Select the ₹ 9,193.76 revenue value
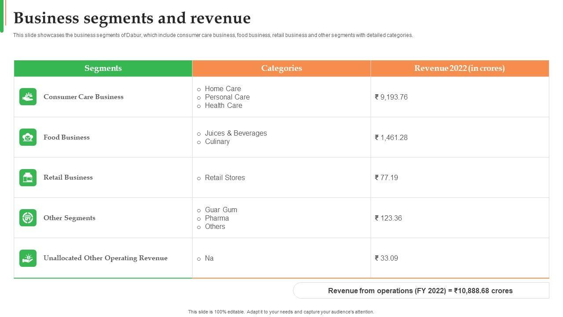Screen dimensions: 563x317 tap(391, 97)
